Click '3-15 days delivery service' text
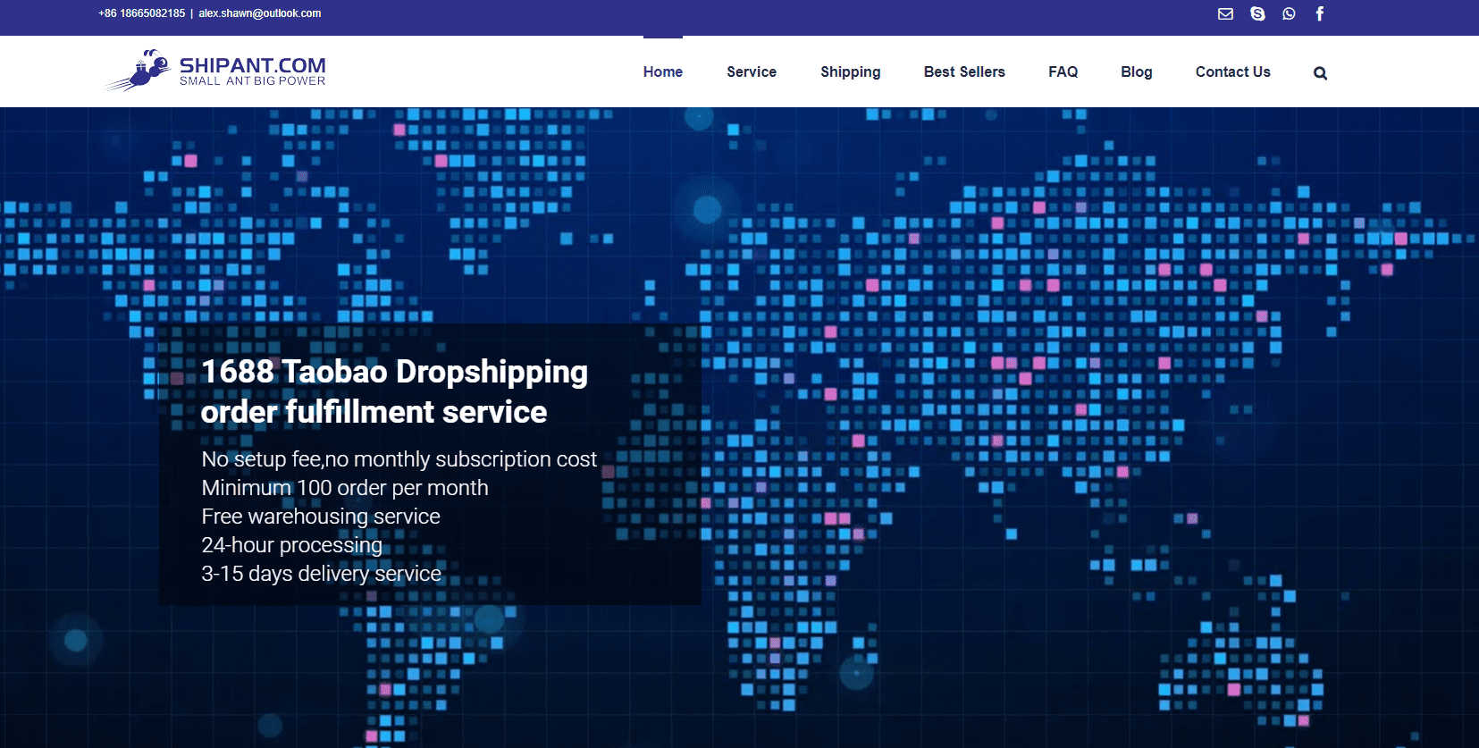The image size is (1479, 748). click(322, 574)
